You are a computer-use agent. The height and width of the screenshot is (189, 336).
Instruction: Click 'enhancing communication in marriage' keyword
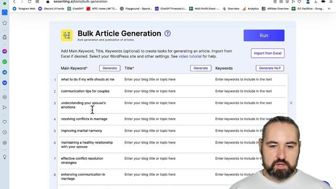[83, 176]
